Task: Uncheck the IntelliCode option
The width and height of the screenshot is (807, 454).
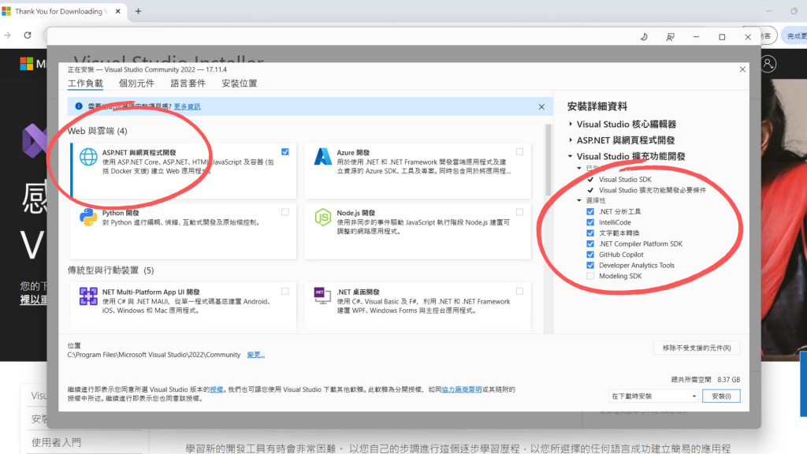Action: pos(590,222)
